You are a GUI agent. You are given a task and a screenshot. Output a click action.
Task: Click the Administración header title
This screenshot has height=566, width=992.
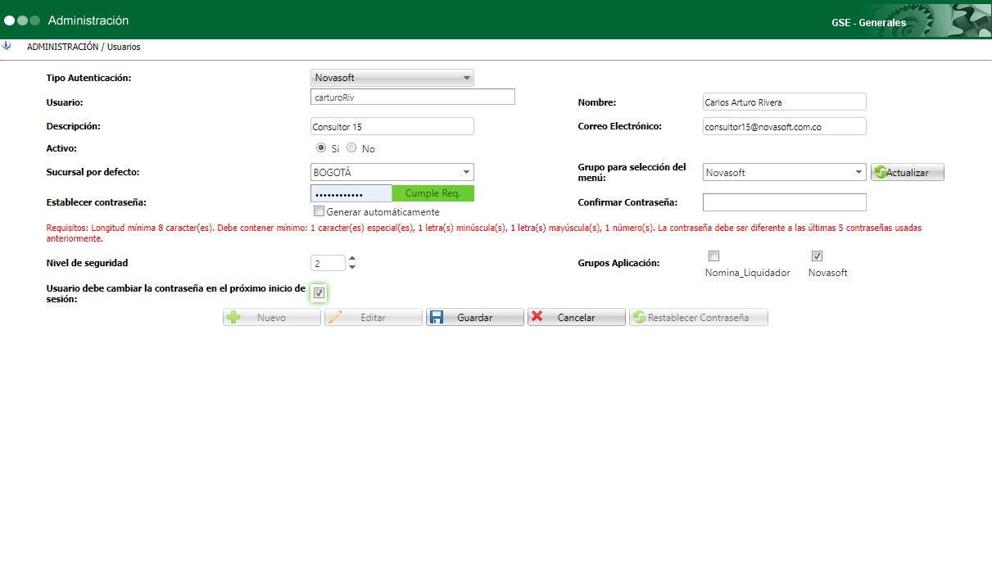tap(88, 20)
